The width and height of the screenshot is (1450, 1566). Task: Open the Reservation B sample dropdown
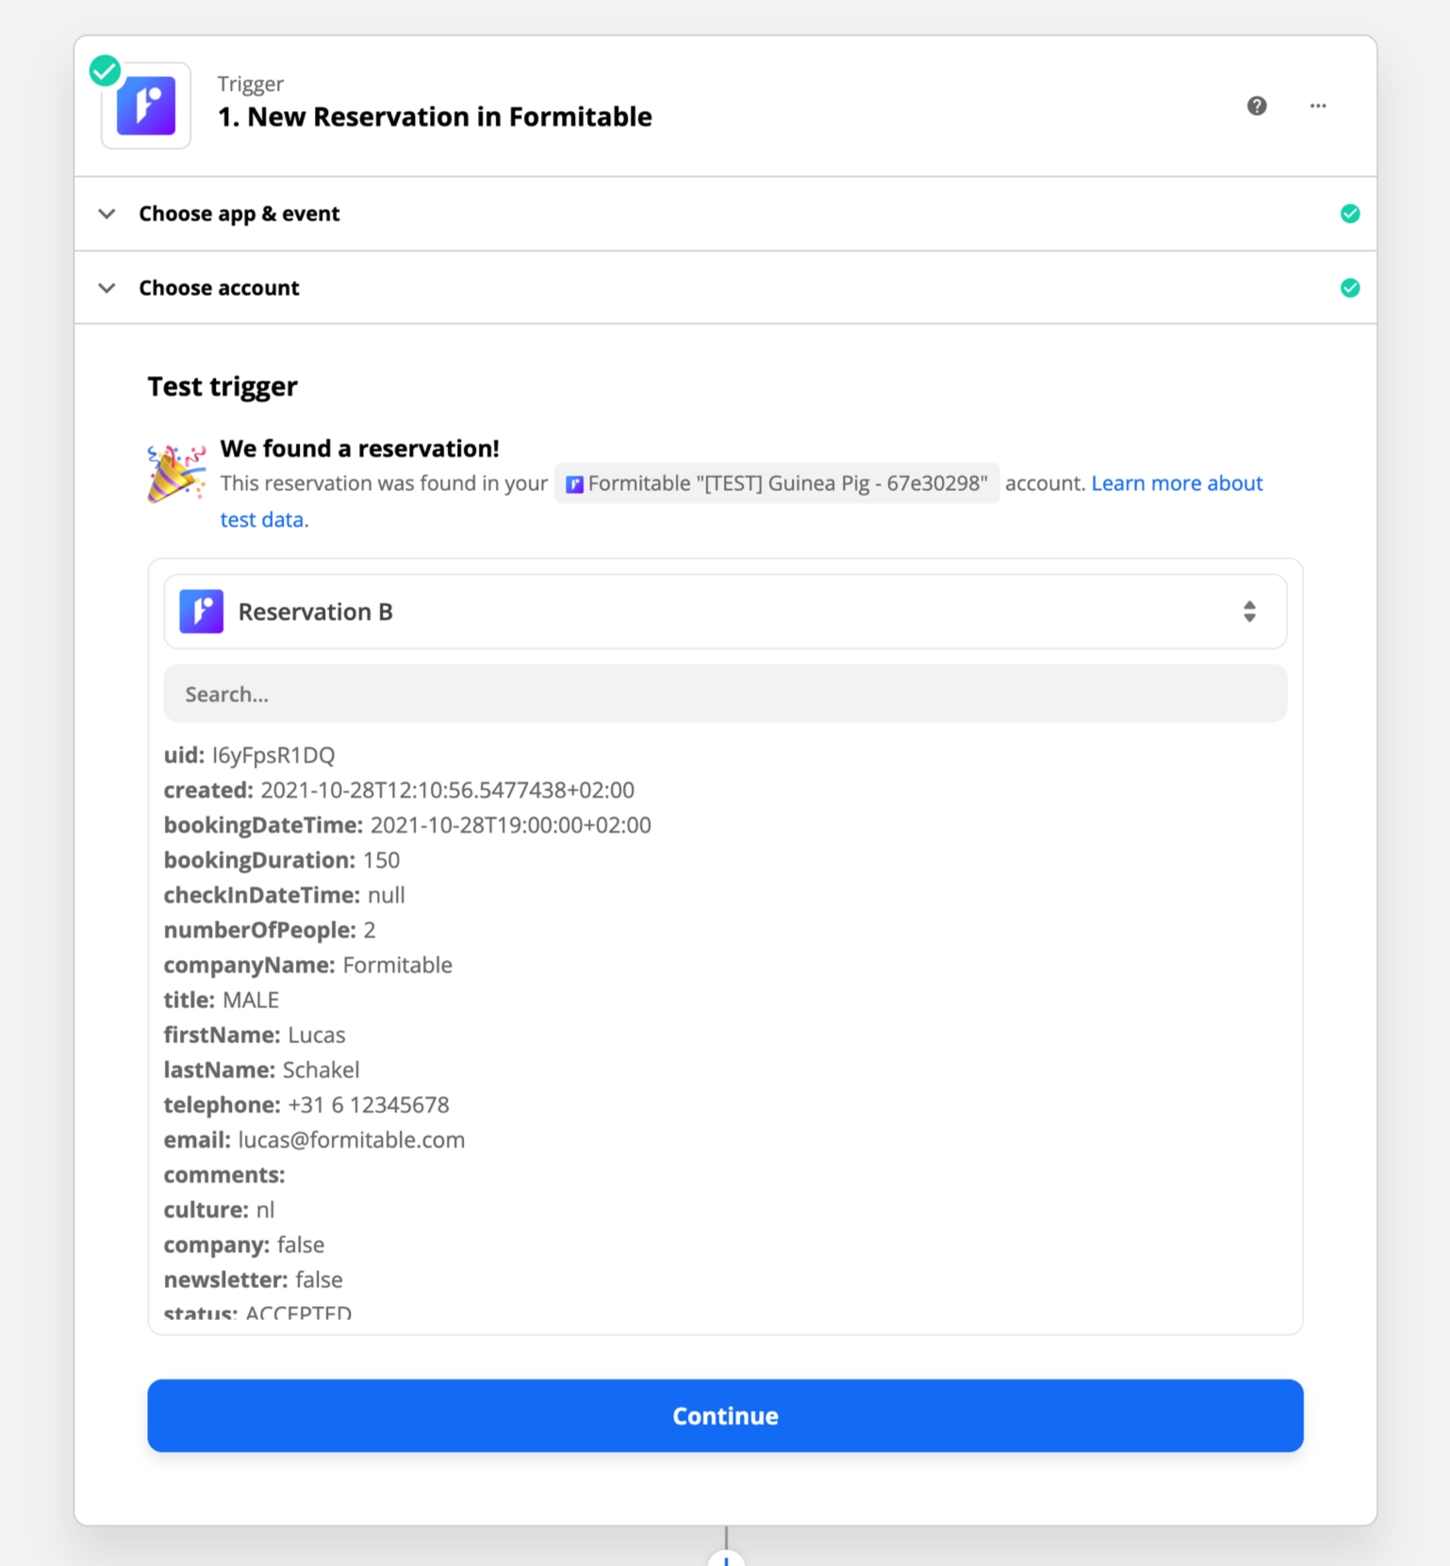pyautogui.click(x=725, y=612)
